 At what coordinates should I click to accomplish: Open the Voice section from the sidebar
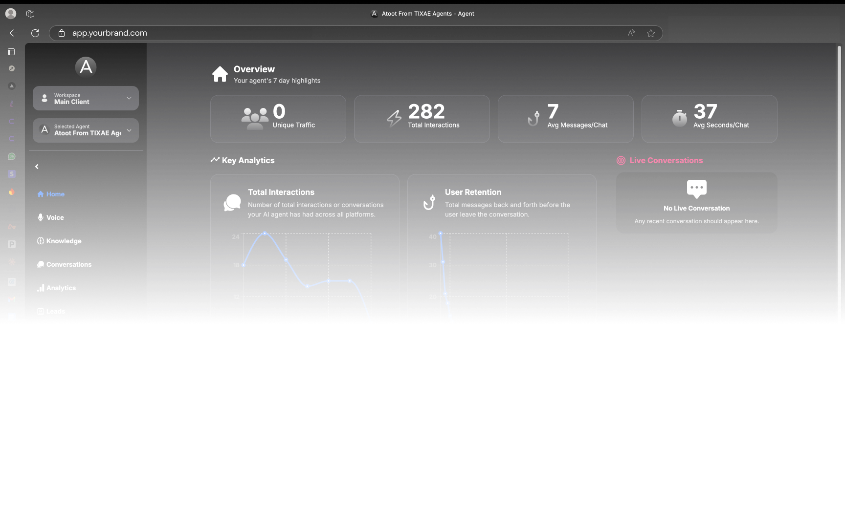coord(54,217)
